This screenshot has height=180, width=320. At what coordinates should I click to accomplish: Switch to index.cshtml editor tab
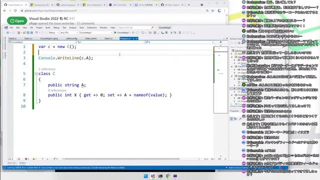click(x=91, y=38)
